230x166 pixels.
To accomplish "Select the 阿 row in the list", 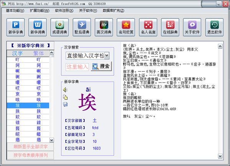I will (28, 65).
